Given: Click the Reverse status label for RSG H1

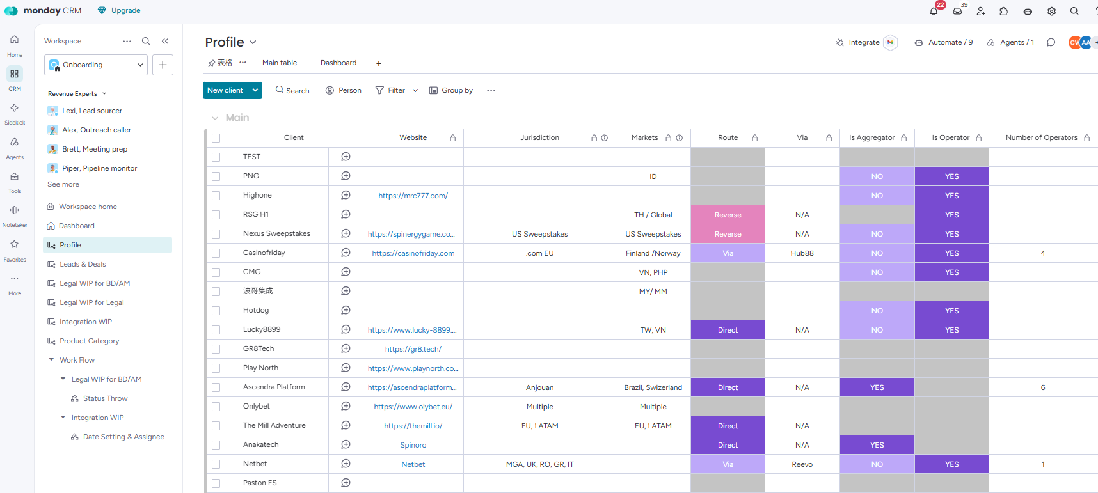Looking at the screenshot, I should pyautogui.click(x=728, y=215).
